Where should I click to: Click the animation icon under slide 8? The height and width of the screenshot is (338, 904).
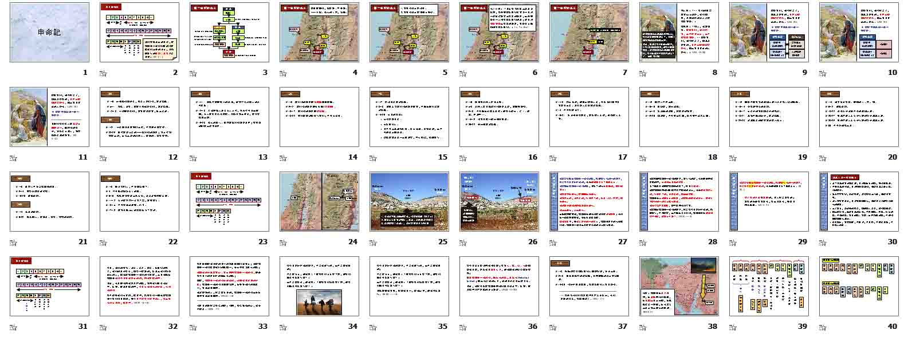coord(642,73)
